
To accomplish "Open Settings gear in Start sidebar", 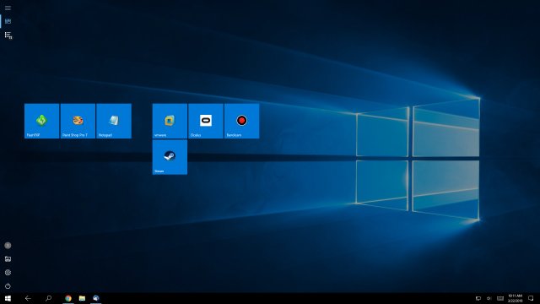I will [x=8, y=272].
